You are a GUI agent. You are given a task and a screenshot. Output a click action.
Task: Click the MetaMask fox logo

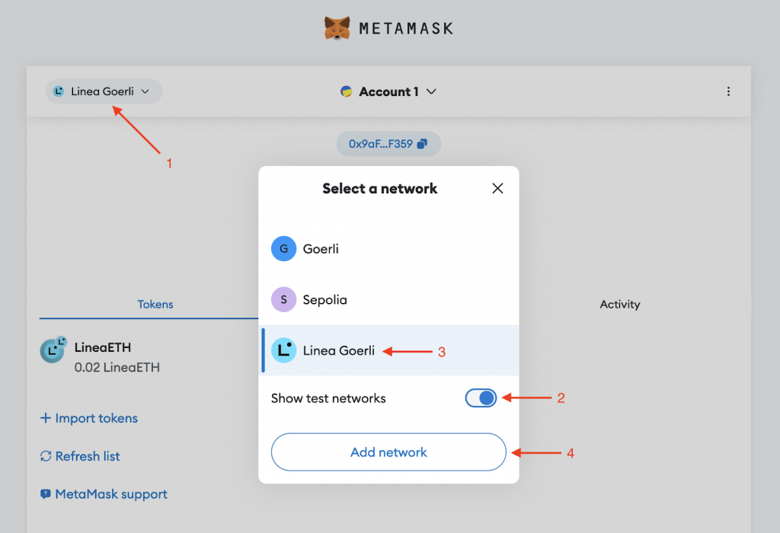(337, 27)
